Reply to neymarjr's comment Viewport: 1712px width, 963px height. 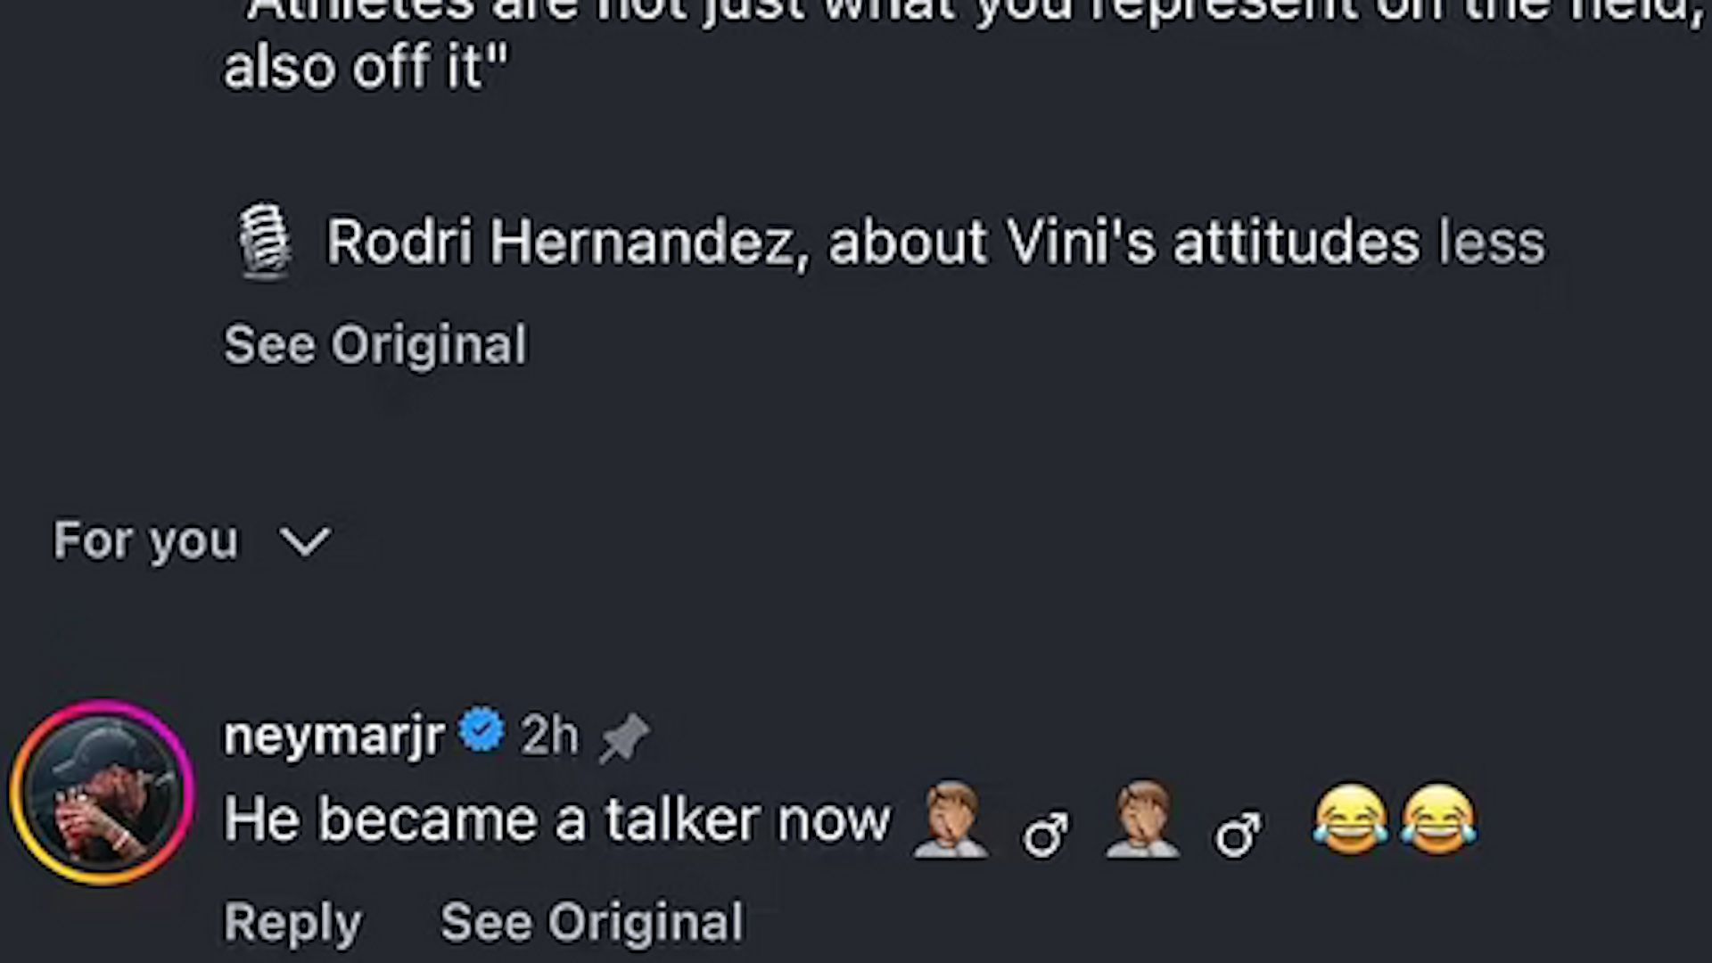tap(292, 922)
